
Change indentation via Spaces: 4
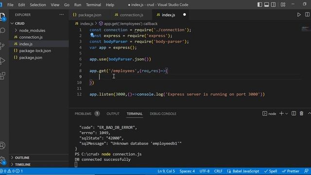(187, 171)
